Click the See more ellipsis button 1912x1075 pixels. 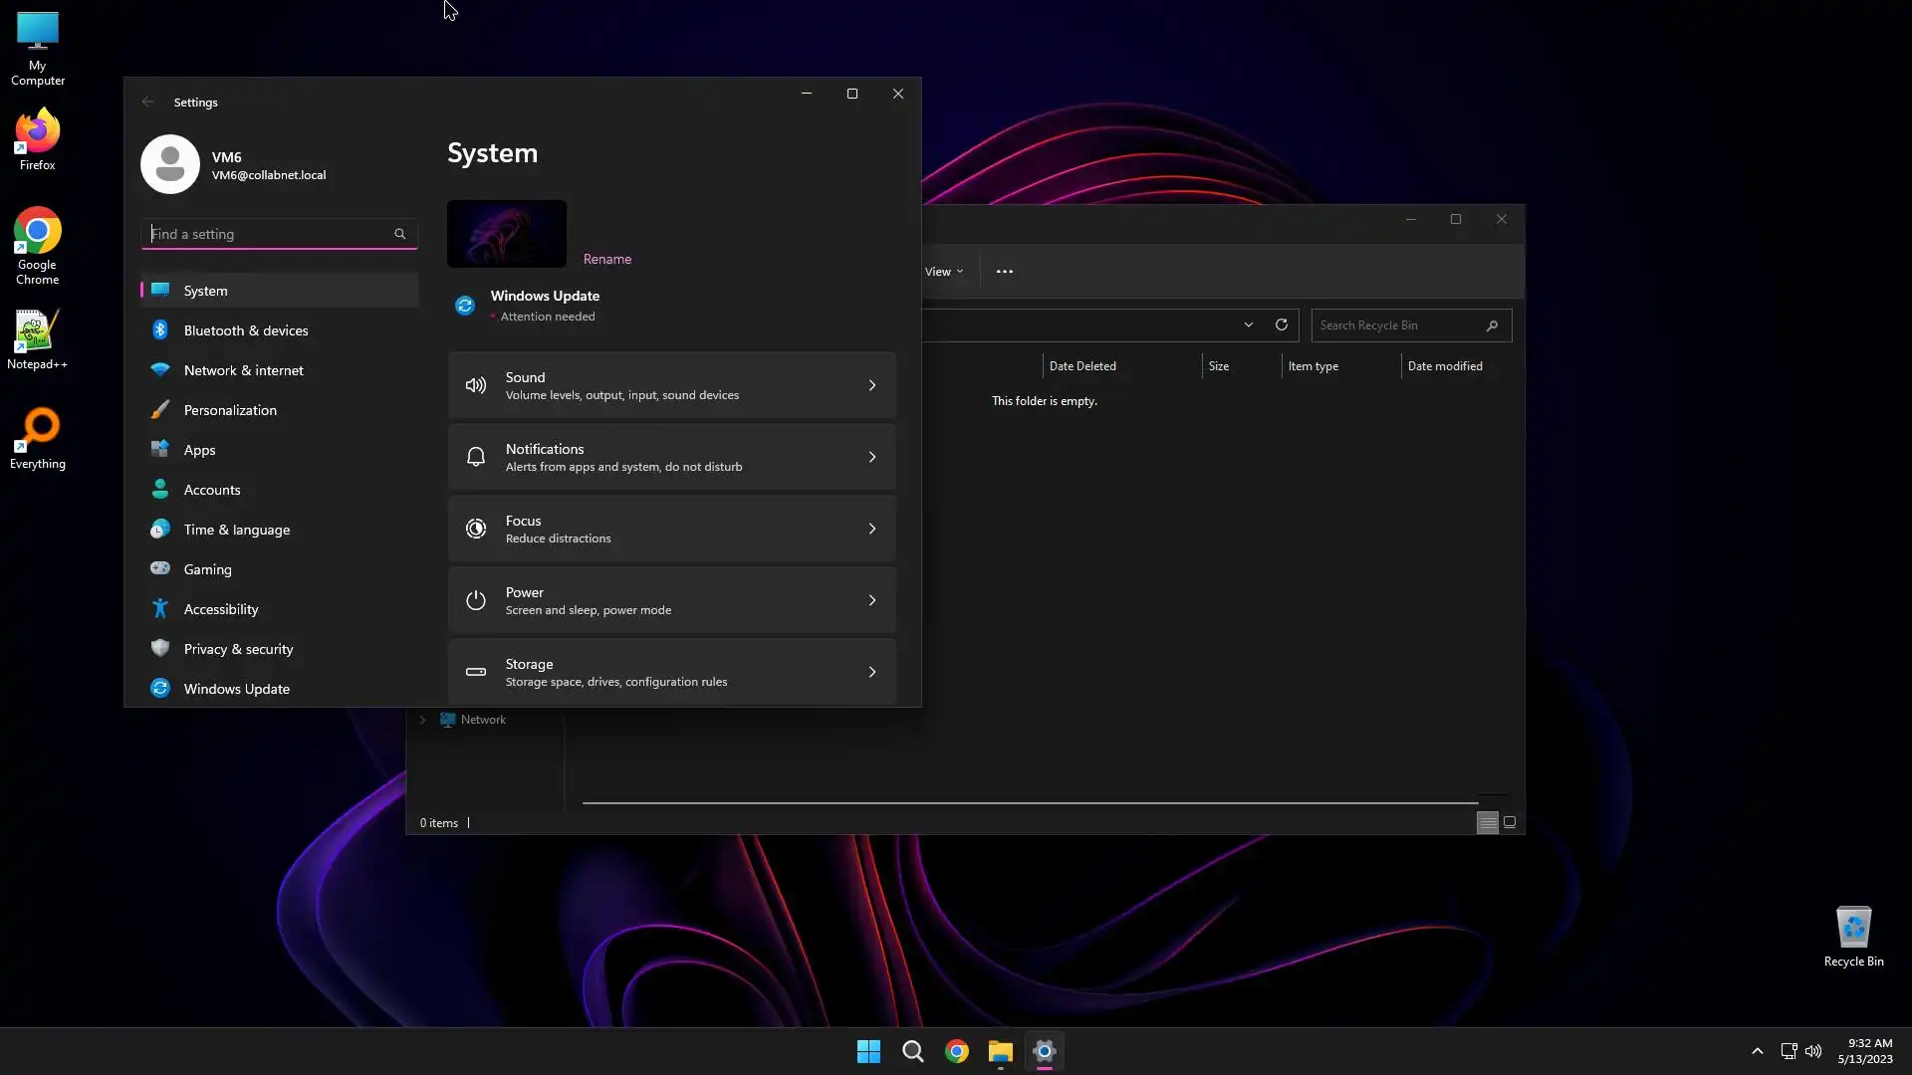click(1004, 271)
